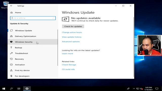Screen dimensions: 162x91
Task: Click the Find my device locator icon
Action: [x=11, y=70]
